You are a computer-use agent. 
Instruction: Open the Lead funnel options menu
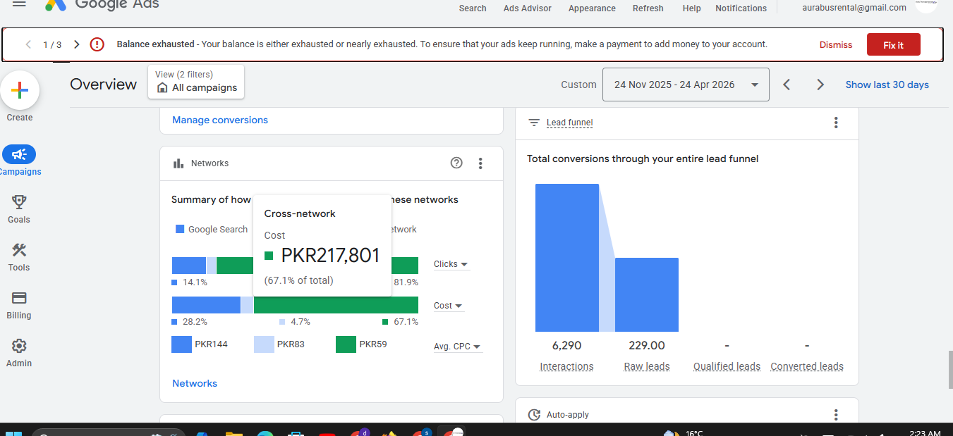point(836,122)
